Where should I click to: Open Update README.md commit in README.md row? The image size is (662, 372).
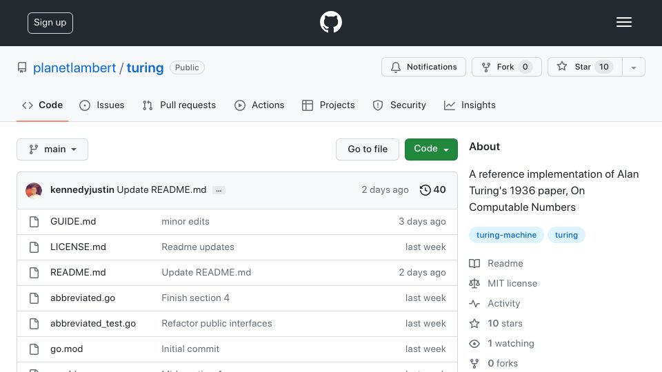(206, 273)
